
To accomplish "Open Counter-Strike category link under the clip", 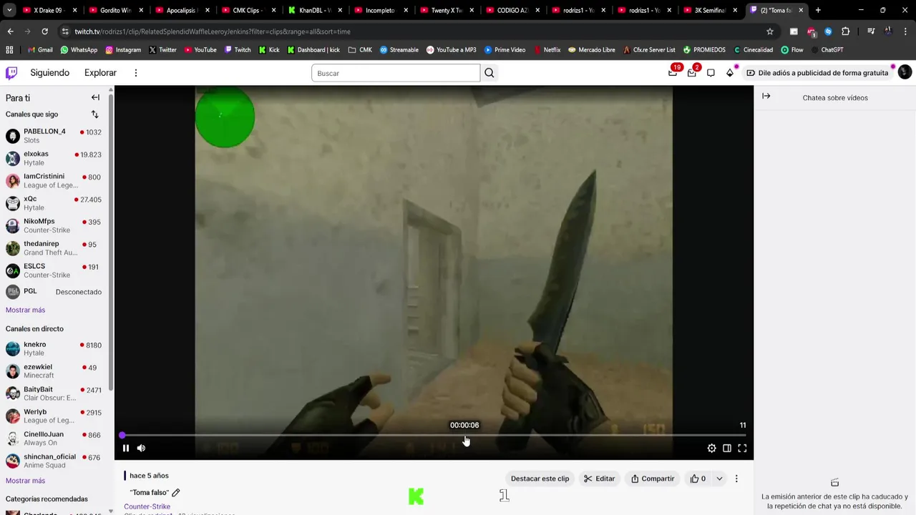I will [x=147, y=506].
